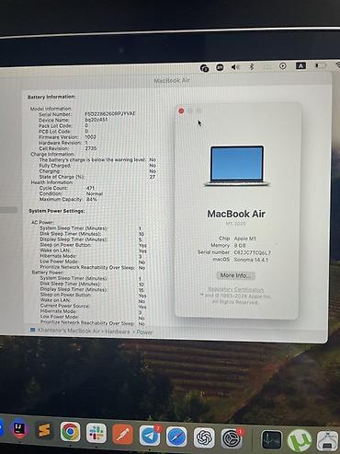This screenshot has height=454, width=340.
Task: Click Chip Apple M1 text
Action: [x=237, y=239]
